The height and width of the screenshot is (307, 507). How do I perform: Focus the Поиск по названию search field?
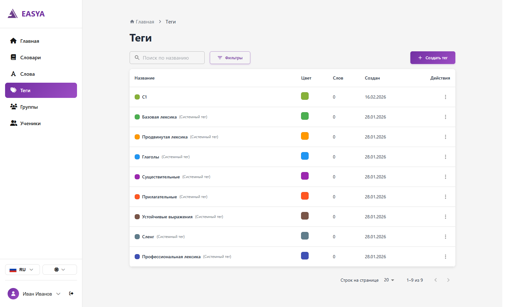(x=167, y=58)
